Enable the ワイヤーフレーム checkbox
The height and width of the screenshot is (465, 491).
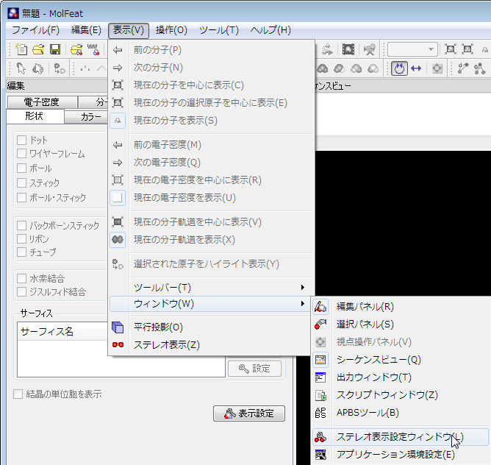(21, 154)
